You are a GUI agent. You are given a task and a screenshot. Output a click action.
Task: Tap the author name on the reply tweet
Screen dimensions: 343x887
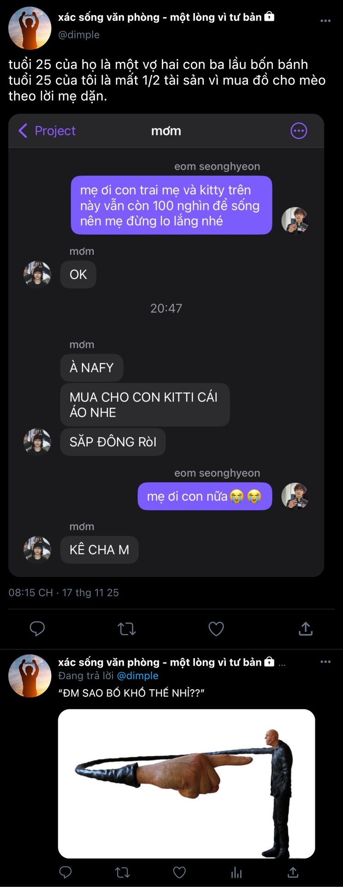(160, 662)
